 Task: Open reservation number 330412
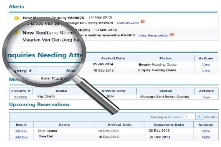pos(21,131)
